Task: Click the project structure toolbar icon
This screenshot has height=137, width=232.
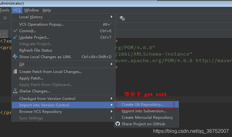Action: 122,18
